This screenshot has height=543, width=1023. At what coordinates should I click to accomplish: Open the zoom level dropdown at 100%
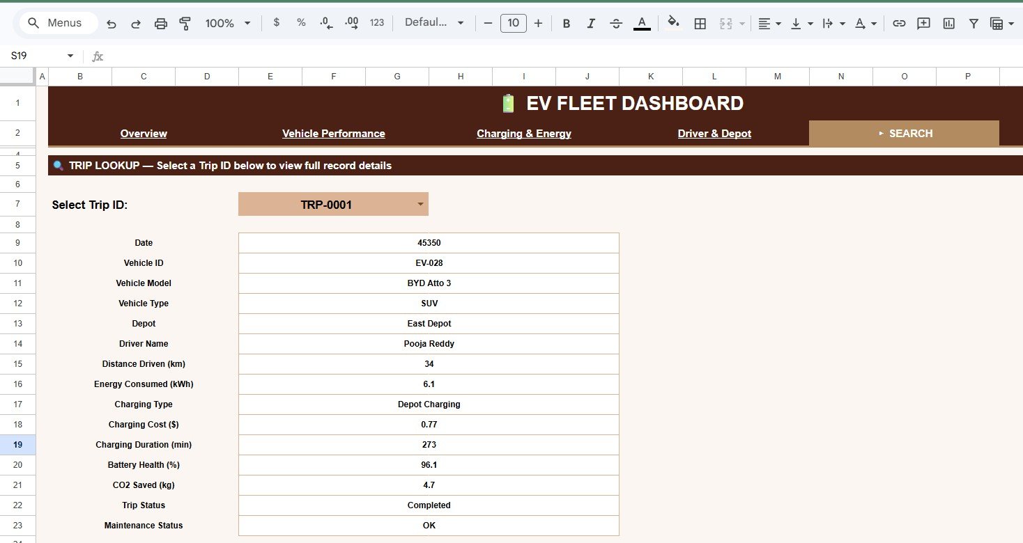coord(227,23)
